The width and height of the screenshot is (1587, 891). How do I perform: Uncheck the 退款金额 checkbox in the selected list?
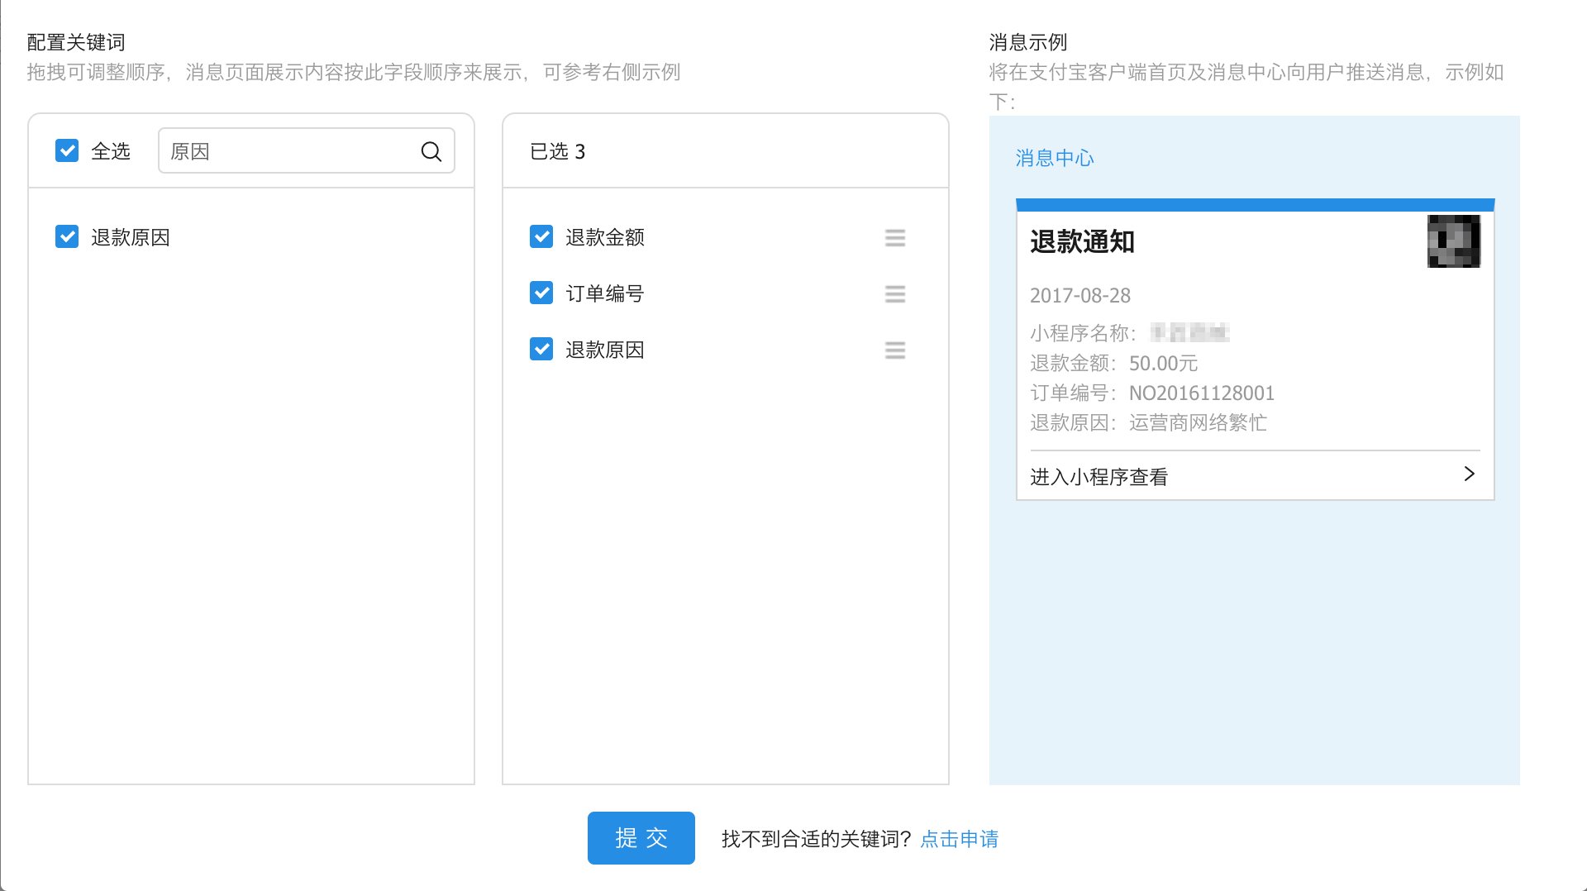tap(541, 237)
